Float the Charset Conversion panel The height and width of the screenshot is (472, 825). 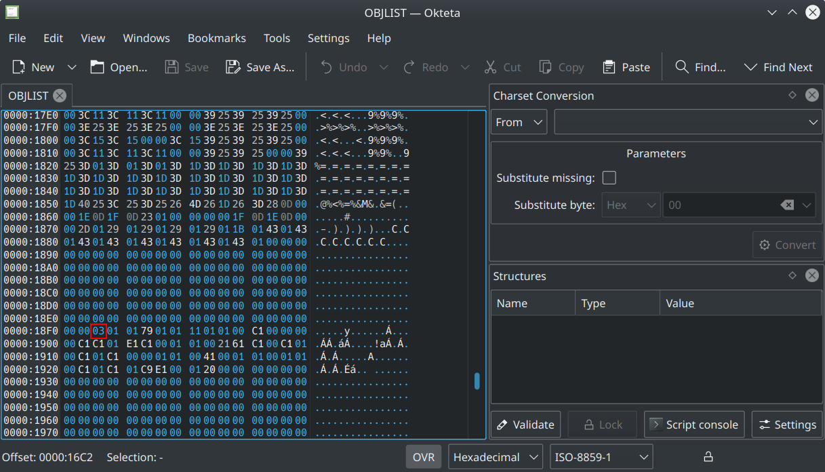[792, 96]
